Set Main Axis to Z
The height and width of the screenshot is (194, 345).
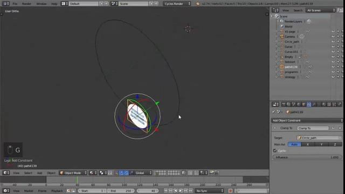point(335,144)
